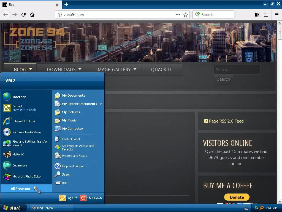282x212 pixels.
Task: Select Blog - Mypal taskbar button
Action: click(51, 208)
